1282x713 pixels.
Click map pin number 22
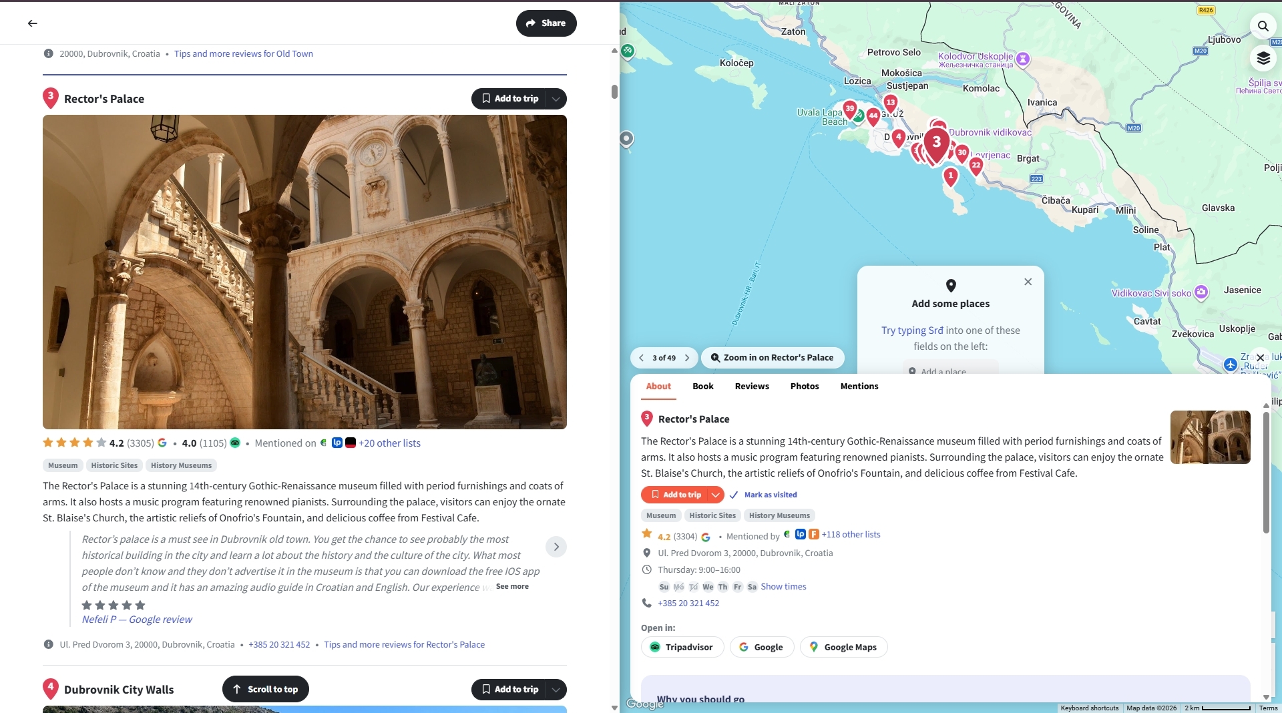tap(976, 166)
